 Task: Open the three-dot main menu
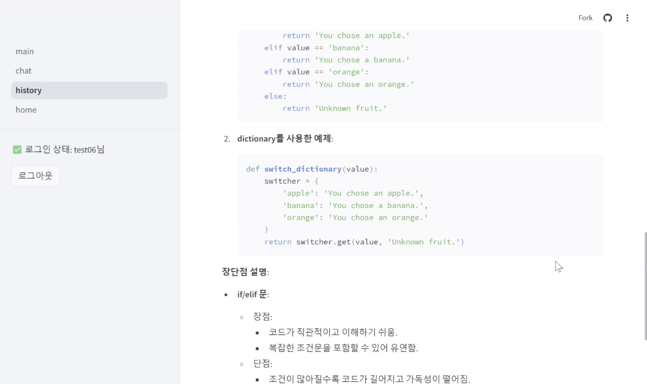tap(627, 18)
